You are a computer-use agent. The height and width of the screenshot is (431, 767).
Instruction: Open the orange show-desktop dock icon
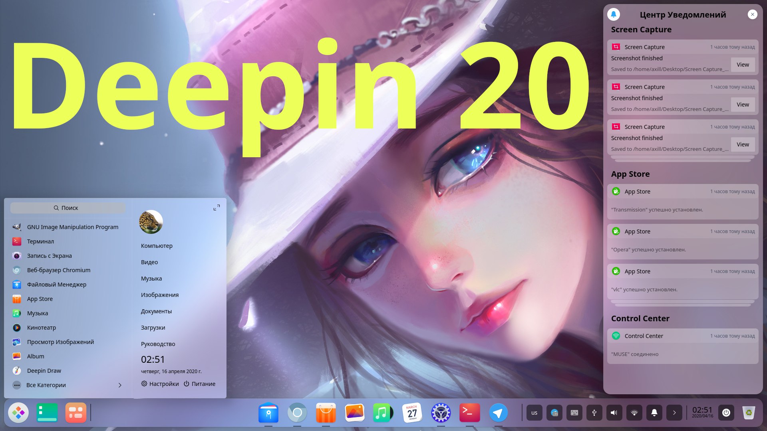coord(76,413)
